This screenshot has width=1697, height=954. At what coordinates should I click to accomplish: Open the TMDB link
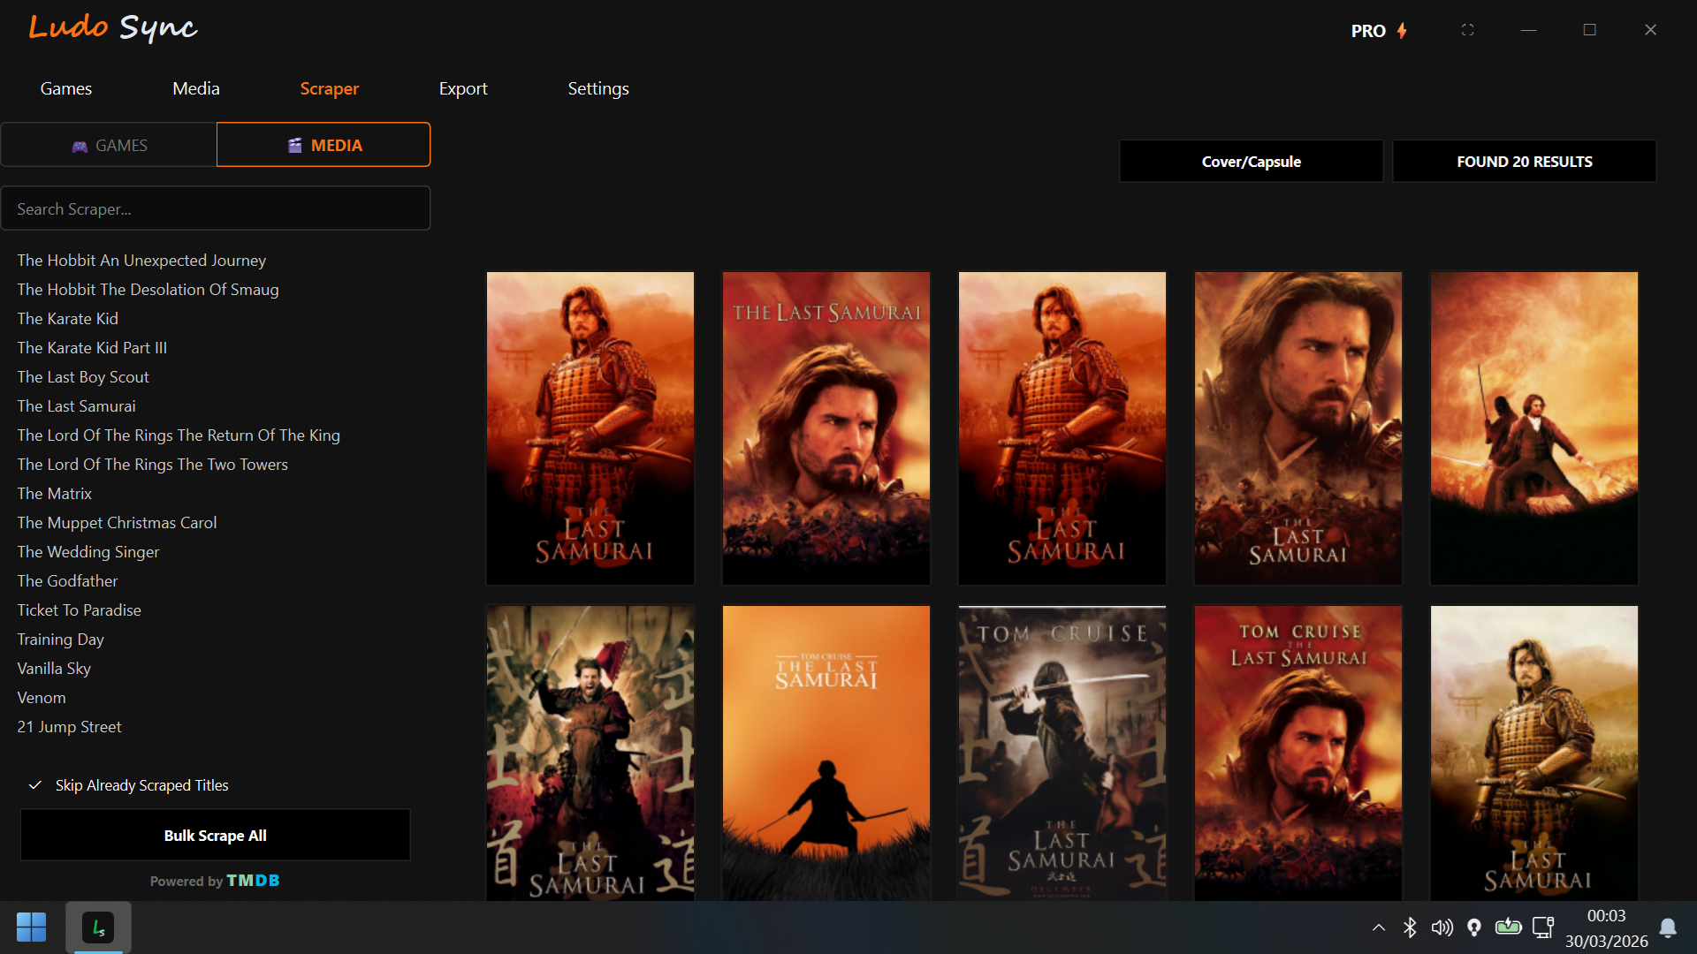[253, 881]
